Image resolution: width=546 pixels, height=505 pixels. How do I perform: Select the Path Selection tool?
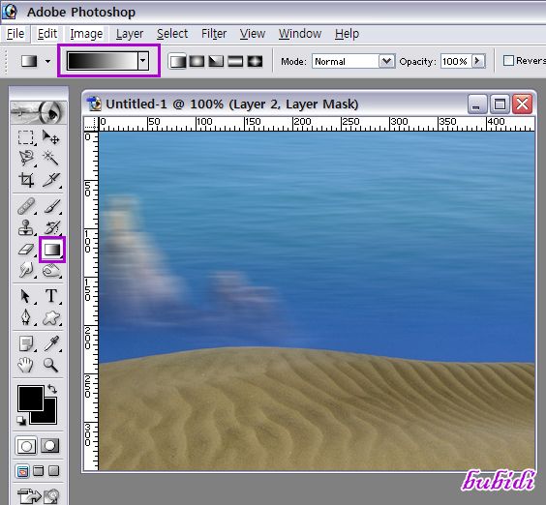tap(26, 296)
